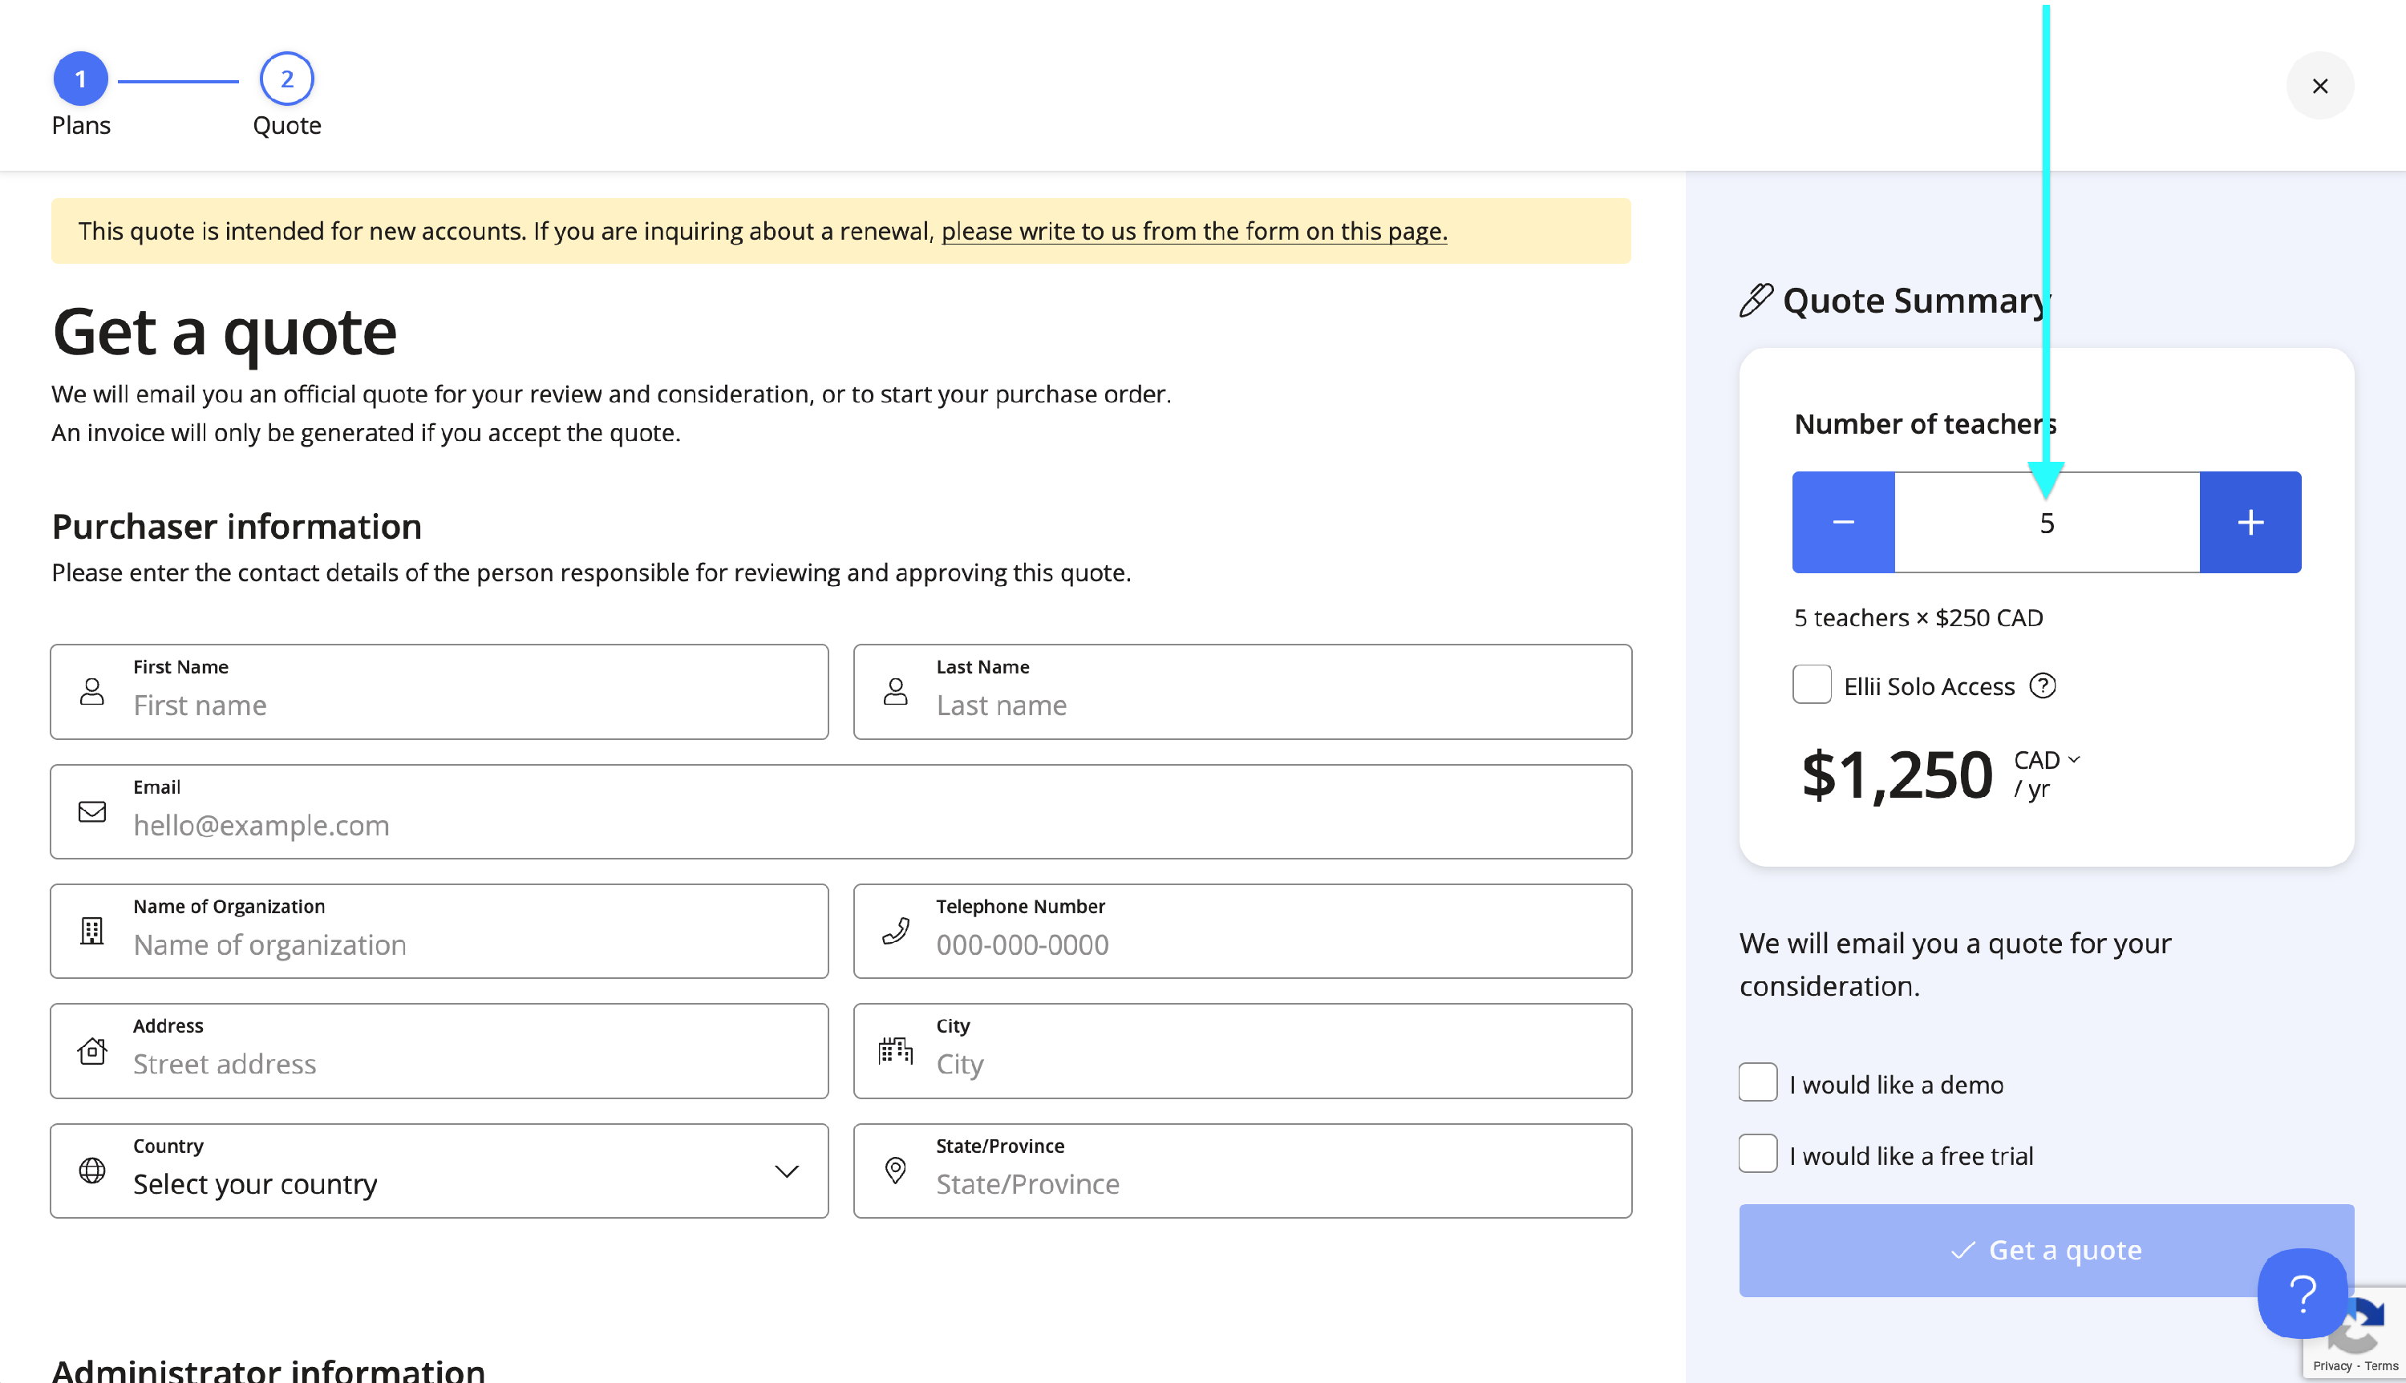Click the location pin in State/Province field
The height and width of the screenshot is (1383, 2406).
click(x=895, y=1171)
